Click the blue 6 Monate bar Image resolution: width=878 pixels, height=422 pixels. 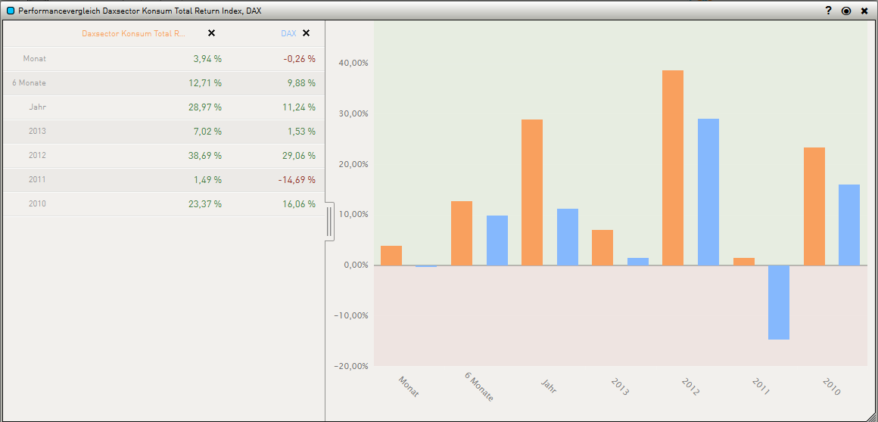click(x=497, y=240)
